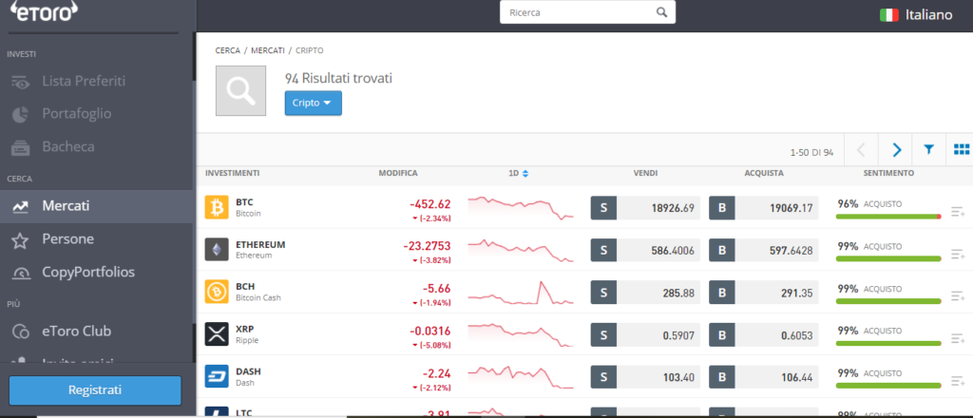Click the Ethereum logo icon
This screenshot has width=973, height=418.
point(217,249)
